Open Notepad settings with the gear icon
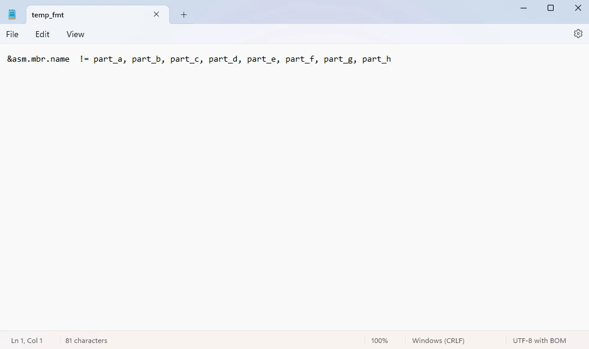 tap(578, 34)
